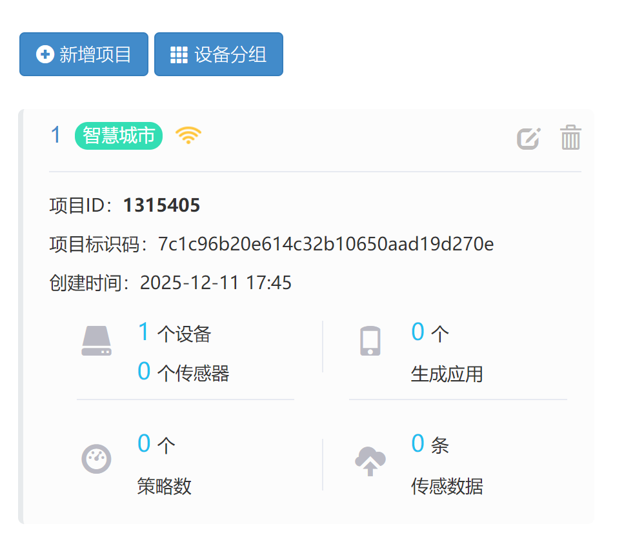
Task: Click the 项目ID： label
Action: [81, 206]
